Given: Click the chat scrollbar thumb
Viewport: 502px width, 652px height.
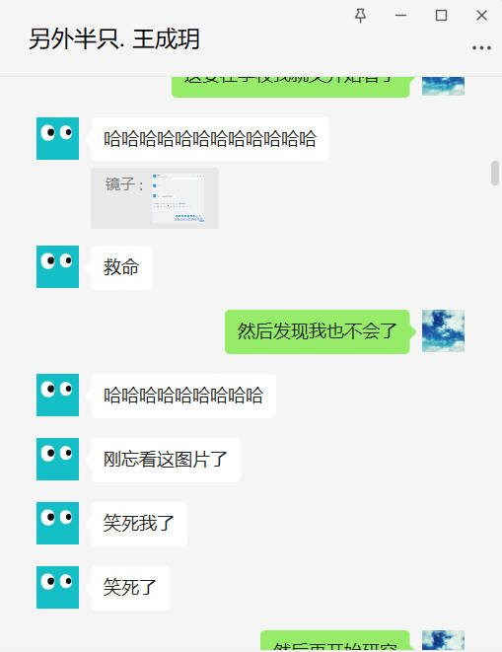Looking at the screenshot, I should (x=495, y=173).
